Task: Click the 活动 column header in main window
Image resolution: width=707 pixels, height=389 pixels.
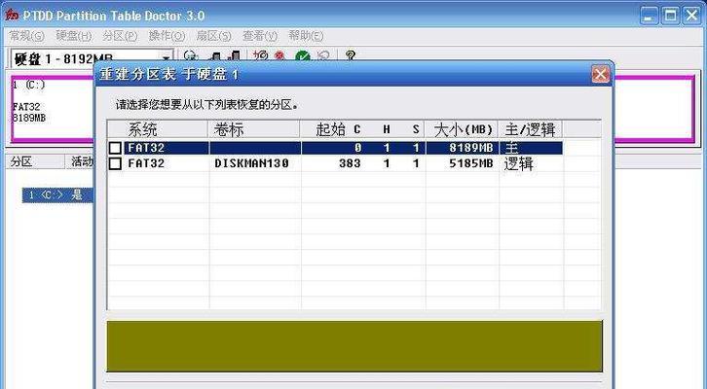Action: [x=80, y=161]
